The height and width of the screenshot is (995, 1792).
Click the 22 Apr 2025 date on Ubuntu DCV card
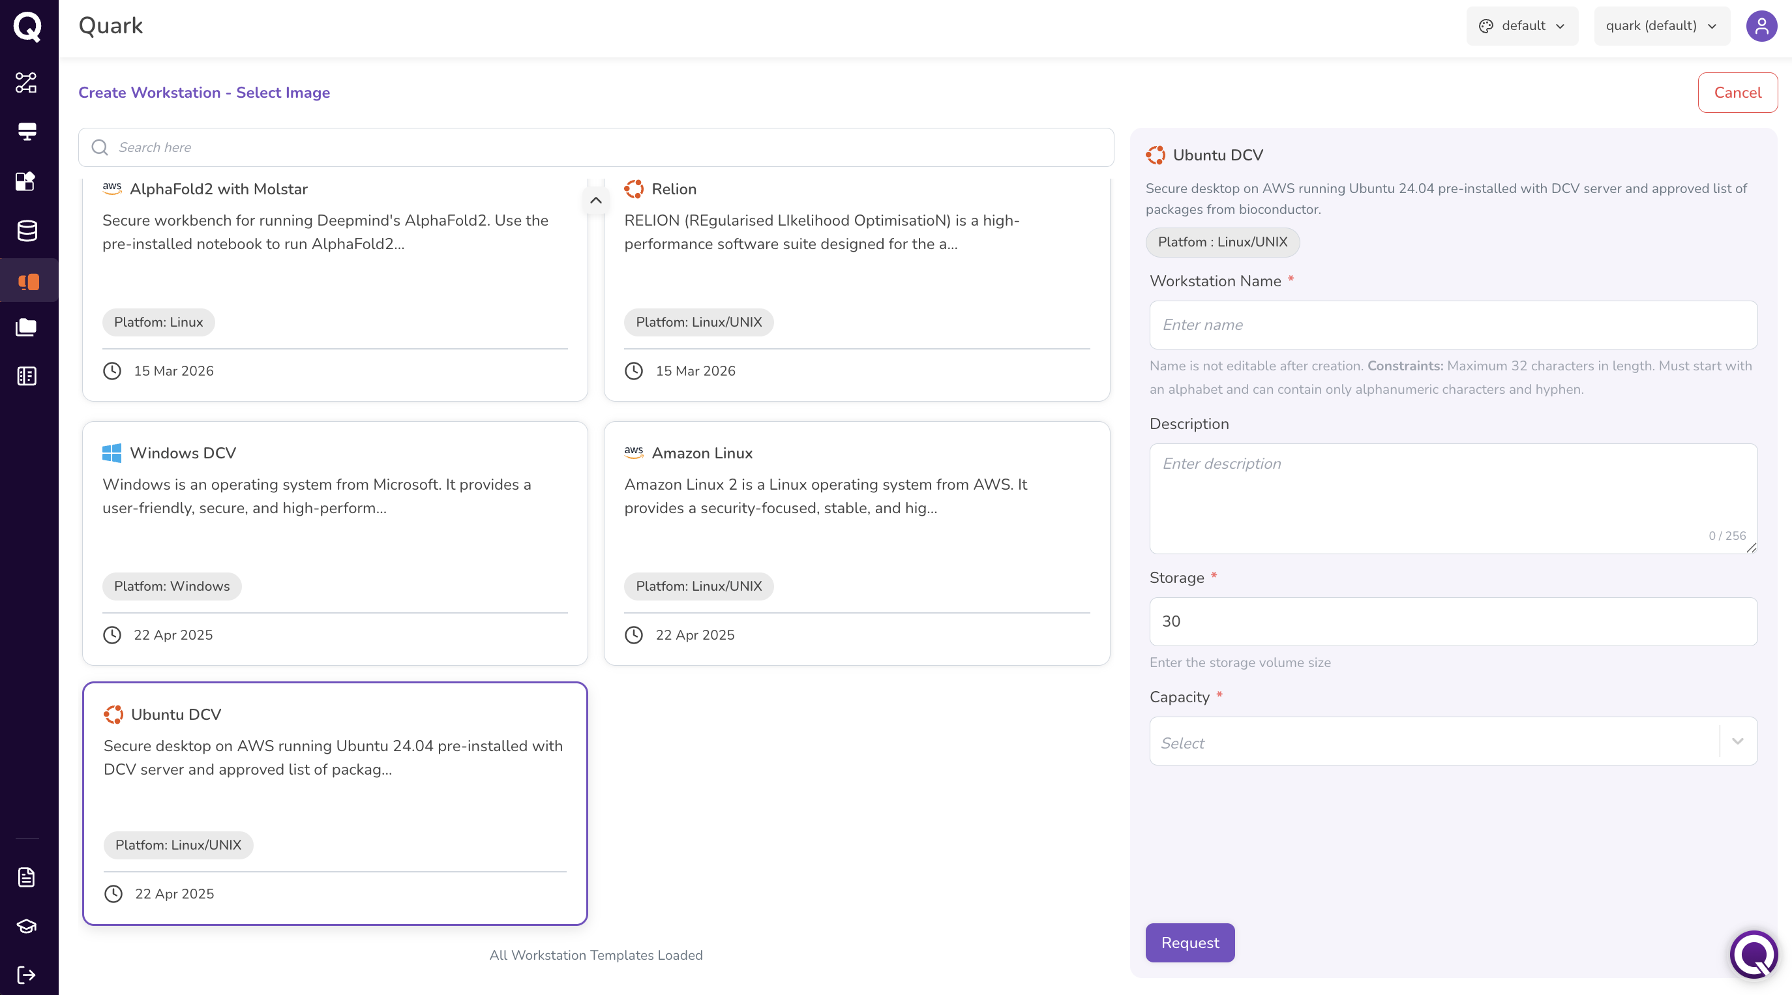175,894
